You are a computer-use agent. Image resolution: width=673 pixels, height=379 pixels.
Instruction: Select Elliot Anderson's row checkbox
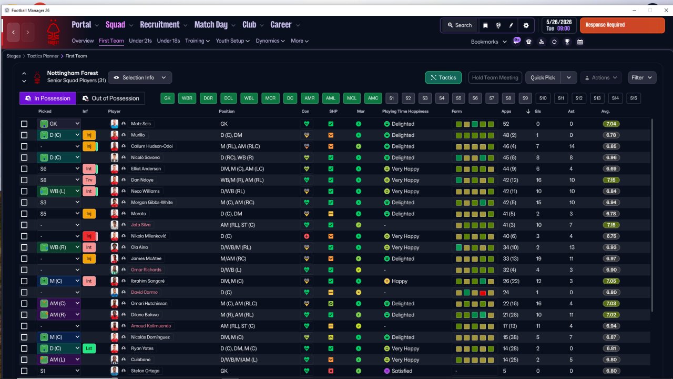click(x=24, y=169)
